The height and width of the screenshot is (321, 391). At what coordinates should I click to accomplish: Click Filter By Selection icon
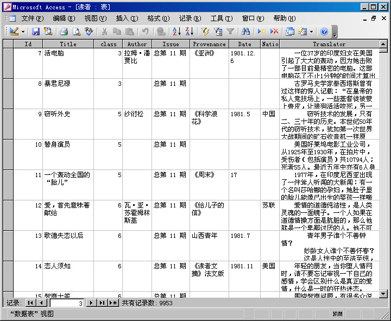pos(205,32)
